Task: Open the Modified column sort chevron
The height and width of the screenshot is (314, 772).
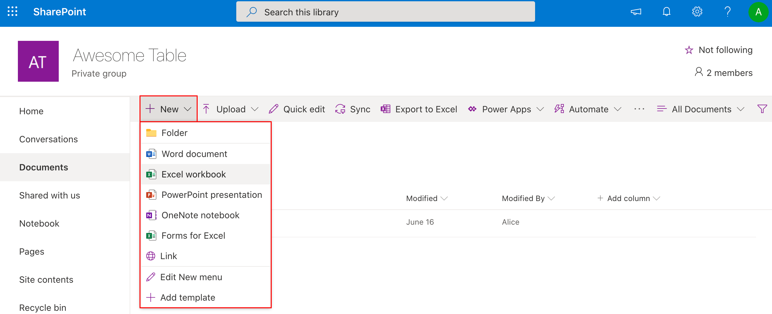Action: pos(444,198)
